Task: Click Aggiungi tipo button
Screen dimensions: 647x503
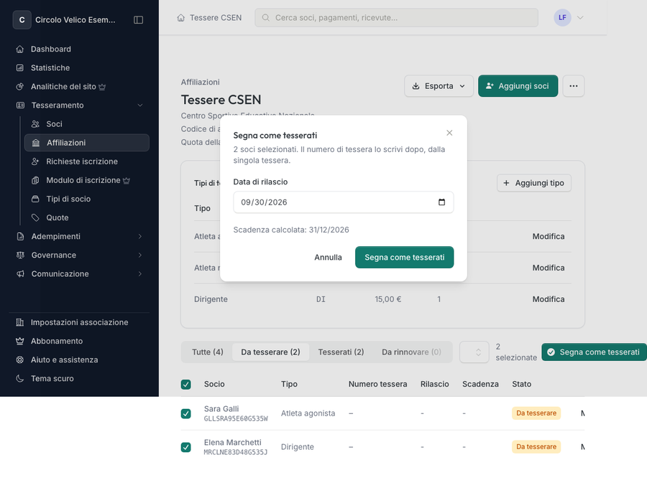Action: click(x=534, y=183)
